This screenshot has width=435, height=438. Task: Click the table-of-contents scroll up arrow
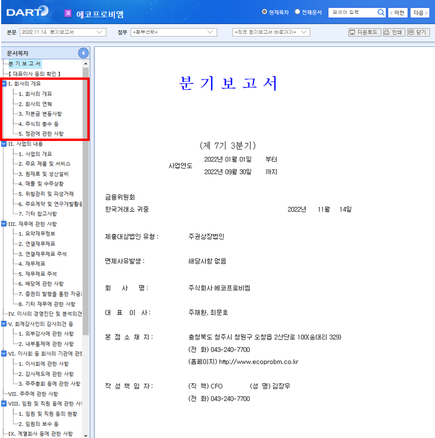[x=86, y=64]
